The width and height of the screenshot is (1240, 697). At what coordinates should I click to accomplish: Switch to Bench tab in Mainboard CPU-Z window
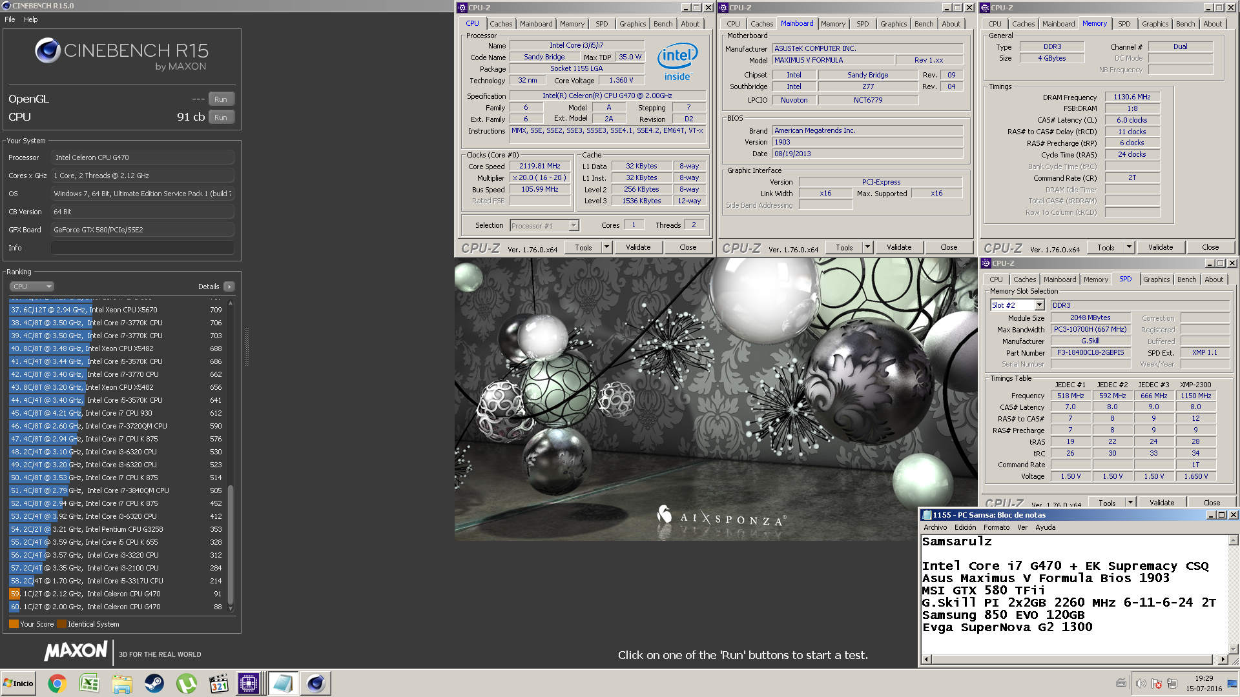[924, 24]
